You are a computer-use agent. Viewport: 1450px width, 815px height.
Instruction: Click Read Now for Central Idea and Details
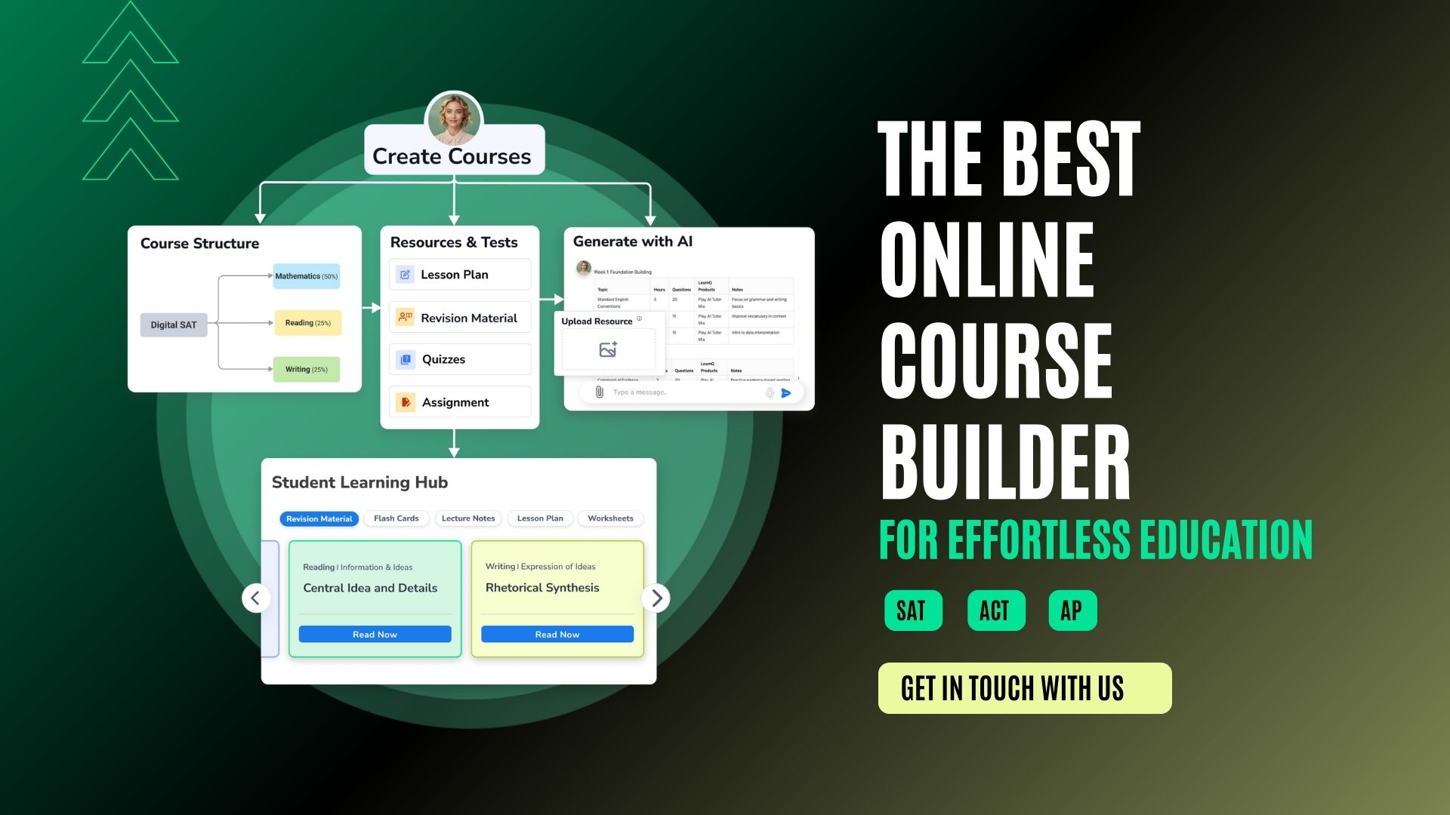click(x=375, y=634)
